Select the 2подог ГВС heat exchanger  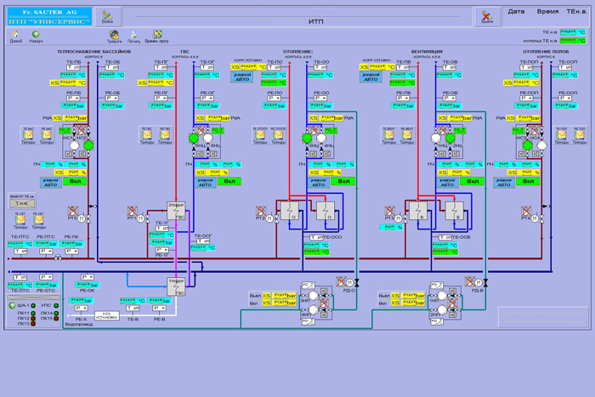176,211
